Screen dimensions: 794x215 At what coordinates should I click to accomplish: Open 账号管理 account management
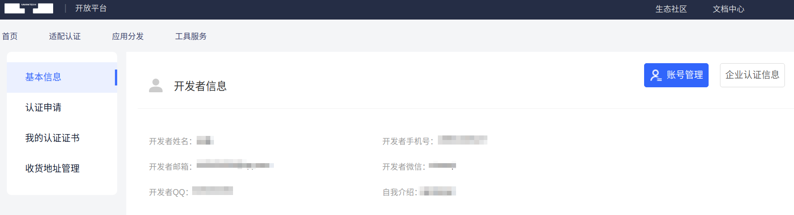click(676, 75)
